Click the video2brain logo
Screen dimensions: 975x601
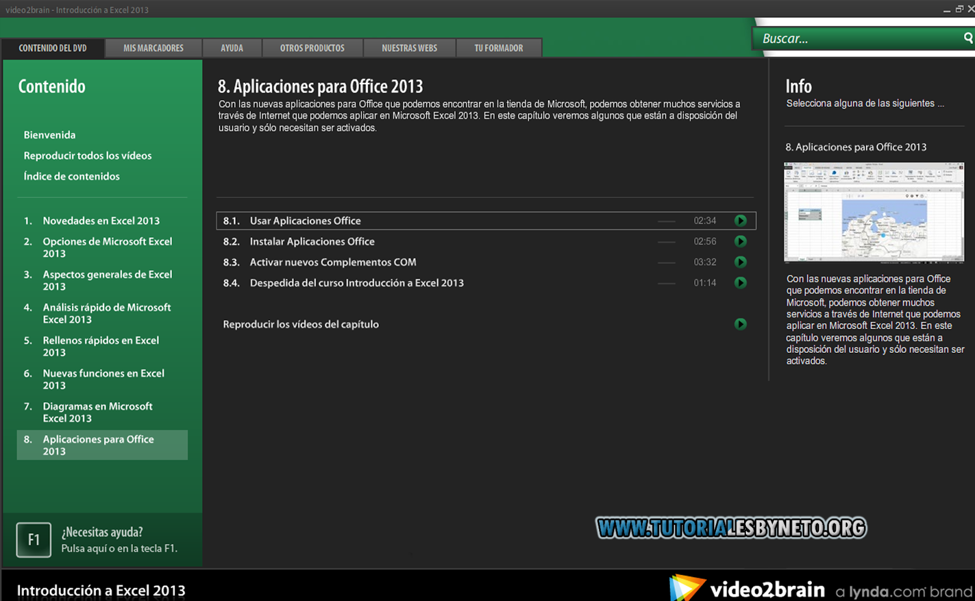747,588
